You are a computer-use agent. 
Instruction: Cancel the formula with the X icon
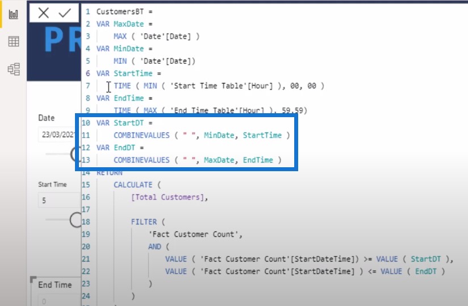(x=44, y=13)
